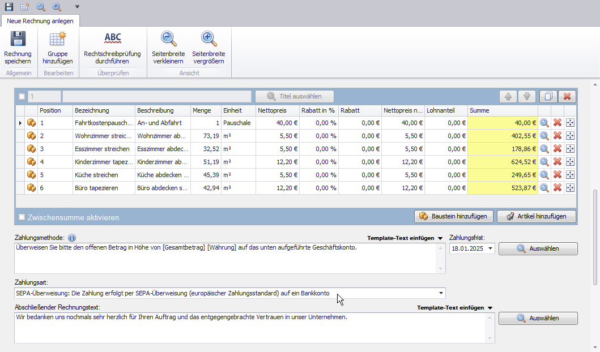Viewport: 600px width, 352px height.
Task: Enable Zwischensumme aktivieren checkbox
Action: [x=22, y=217]
